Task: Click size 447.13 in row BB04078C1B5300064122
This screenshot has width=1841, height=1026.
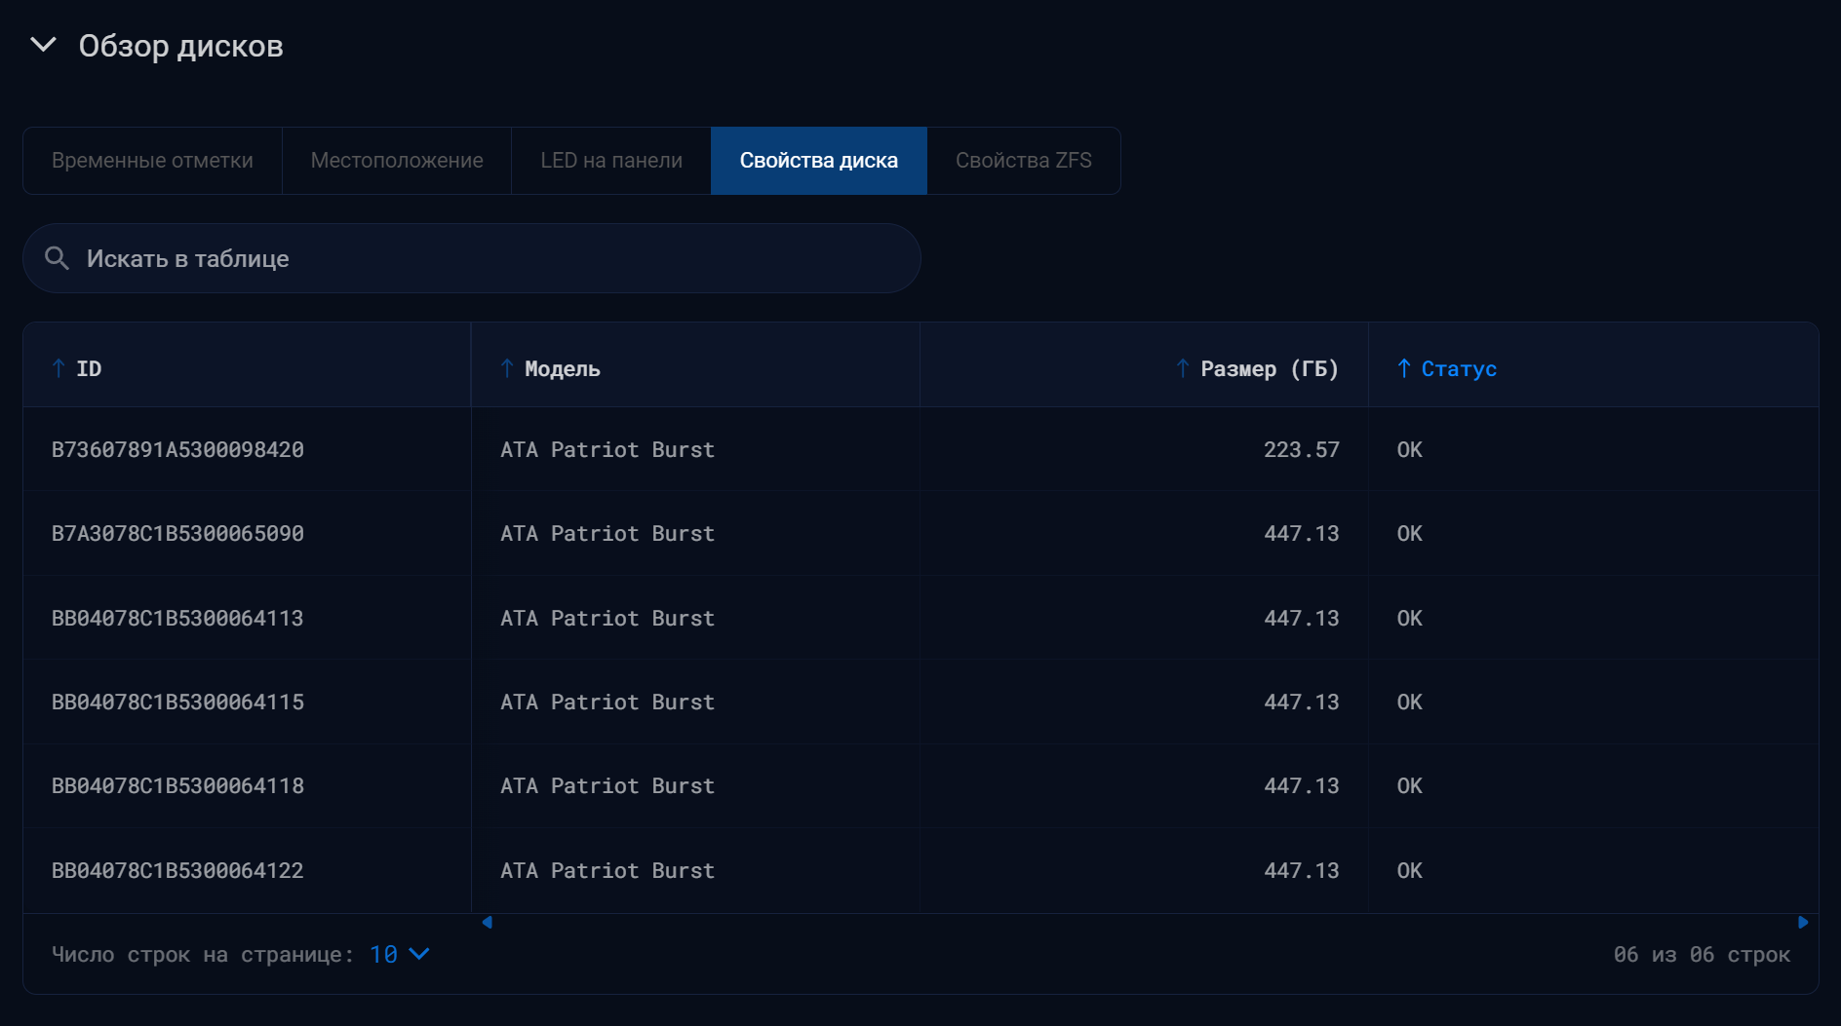Action: pos(1302,870)
